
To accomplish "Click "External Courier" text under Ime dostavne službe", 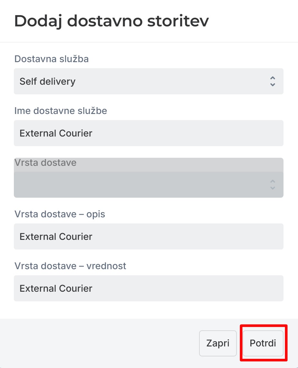I will click(56, 133).
